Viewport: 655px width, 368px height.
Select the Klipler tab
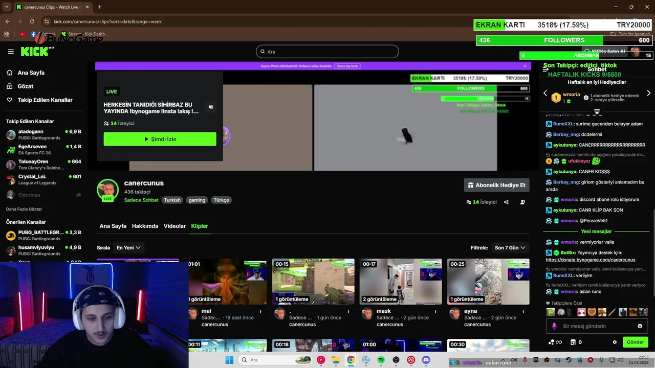(200, 226)
